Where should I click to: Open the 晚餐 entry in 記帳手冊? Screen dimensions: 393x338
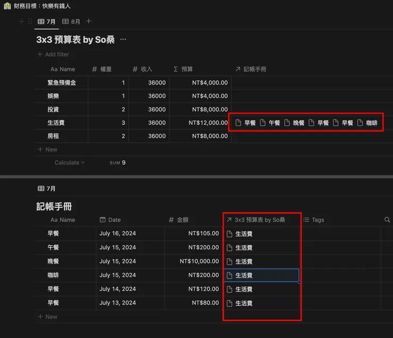(53, 261)
